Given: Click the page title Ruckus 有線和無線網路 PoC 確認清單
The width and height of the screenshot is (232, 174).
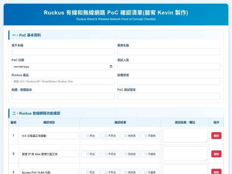Looking at the screenshot, I should (x=116, y=12).
